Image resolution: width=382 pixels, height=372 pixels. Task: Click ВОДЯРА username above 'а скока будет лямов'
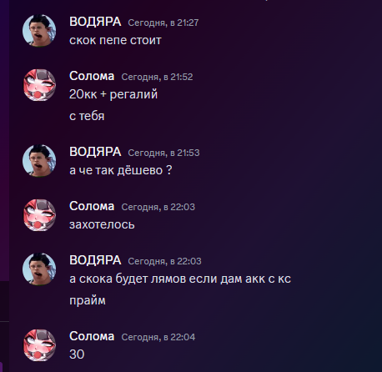[x=95, y=260]
